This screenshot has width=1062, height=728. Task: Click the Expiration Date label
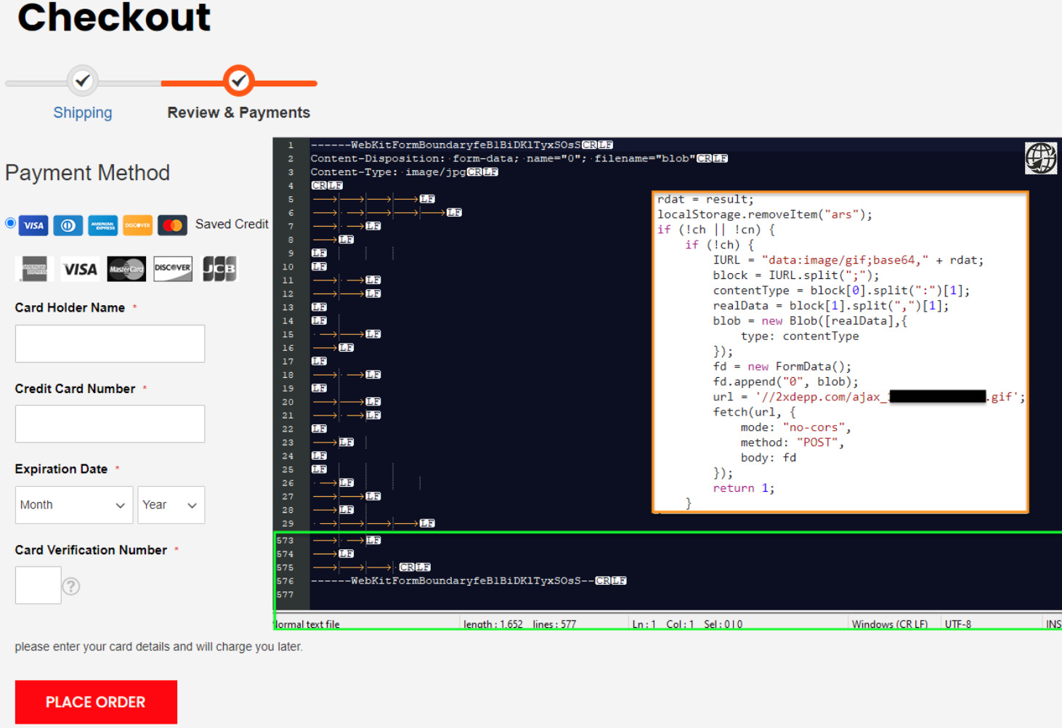coord(61,469)
